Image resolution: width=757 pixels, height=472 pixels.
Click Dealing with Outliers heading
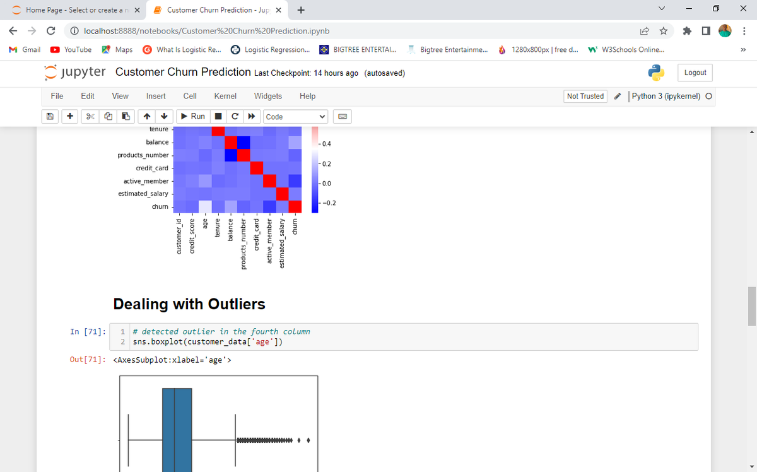[189, 304]
